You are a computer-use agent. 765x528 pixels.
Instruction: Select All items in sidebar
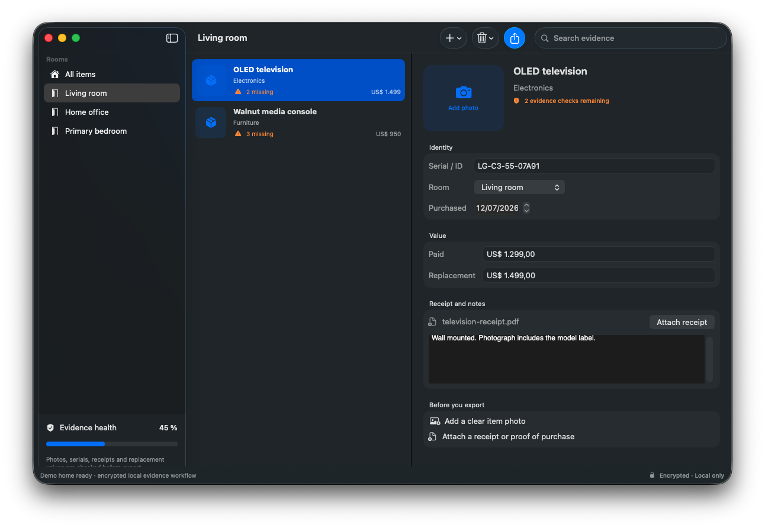(112, 74)
